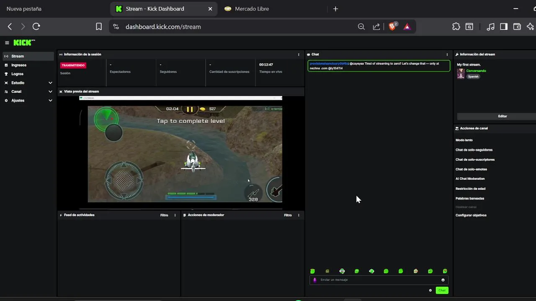
Task: Expand the Estudio sidebar section chevron
Action: coord(50,83)
